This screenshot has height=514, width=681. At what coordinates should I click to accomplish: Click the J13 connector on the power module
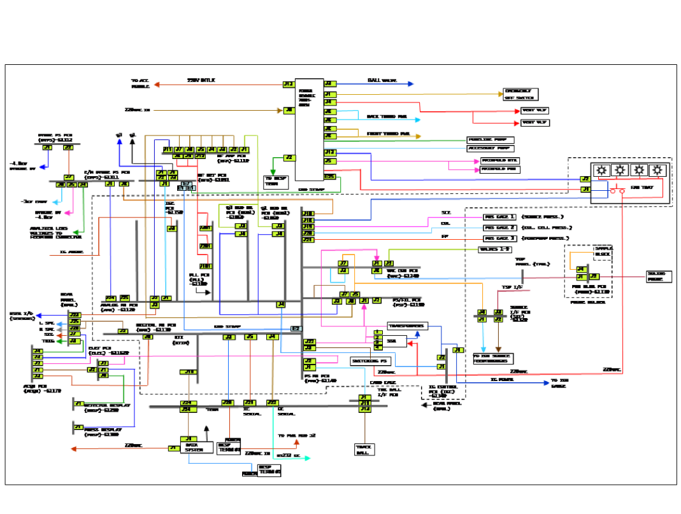pyautogui.click(x=288, y=83)
